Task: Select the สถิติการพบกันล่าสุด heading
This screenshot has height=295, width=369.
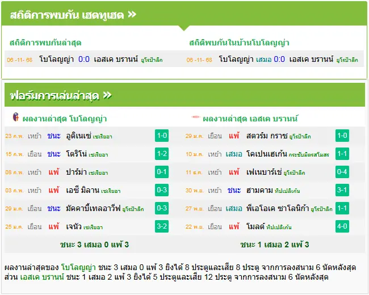Action: [45, 43]
